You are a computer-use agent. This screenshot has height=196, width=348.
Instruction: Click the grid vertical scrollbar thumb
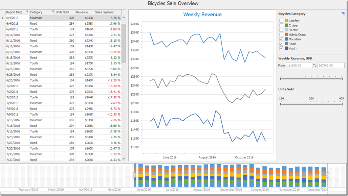pyautogui.click(x=124, y=44)
